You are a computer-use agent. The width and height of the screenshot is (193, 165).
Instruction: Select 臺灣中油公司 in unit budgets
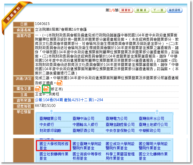[x=83, y=119]
